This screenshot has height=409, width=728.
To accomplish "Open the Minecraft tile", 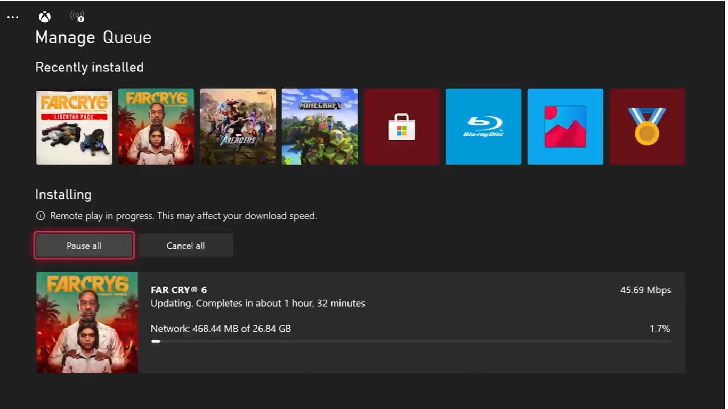I will pyautogui.click(x=320, y=127).
